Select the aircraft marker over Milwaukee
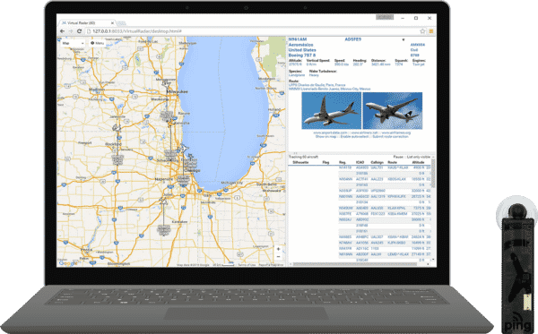 click(167, 83)
